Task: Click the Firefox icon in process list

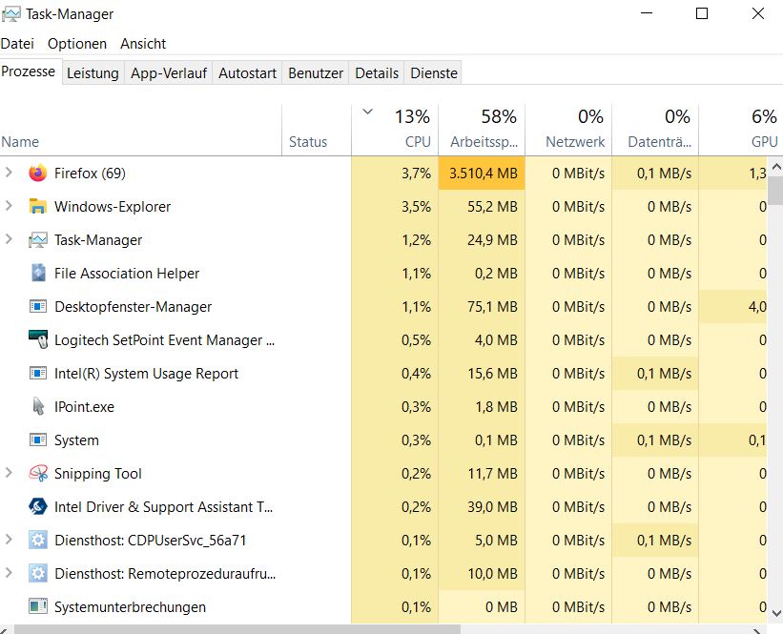Action: [38, 174]
